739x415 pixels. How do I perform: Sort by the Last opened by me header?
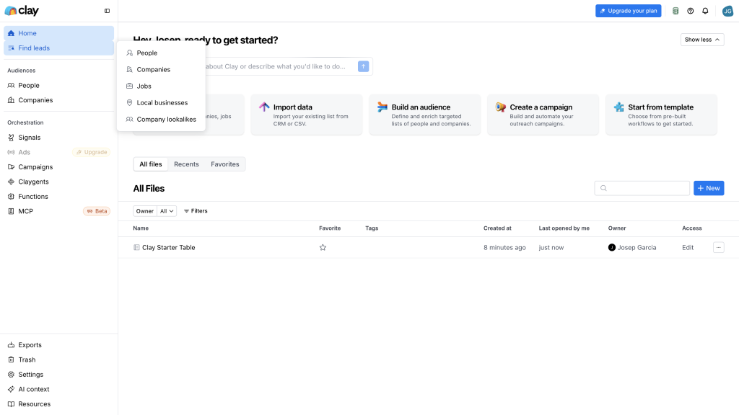[564, 228]
